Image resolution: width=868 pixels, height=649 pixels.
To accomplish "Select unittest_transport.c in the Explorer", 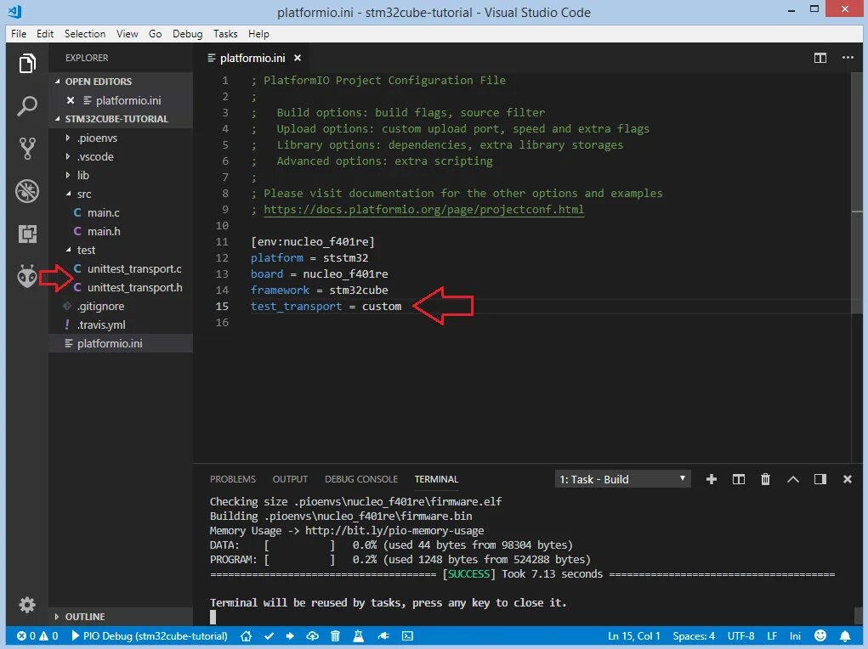I will click(133, 268).
